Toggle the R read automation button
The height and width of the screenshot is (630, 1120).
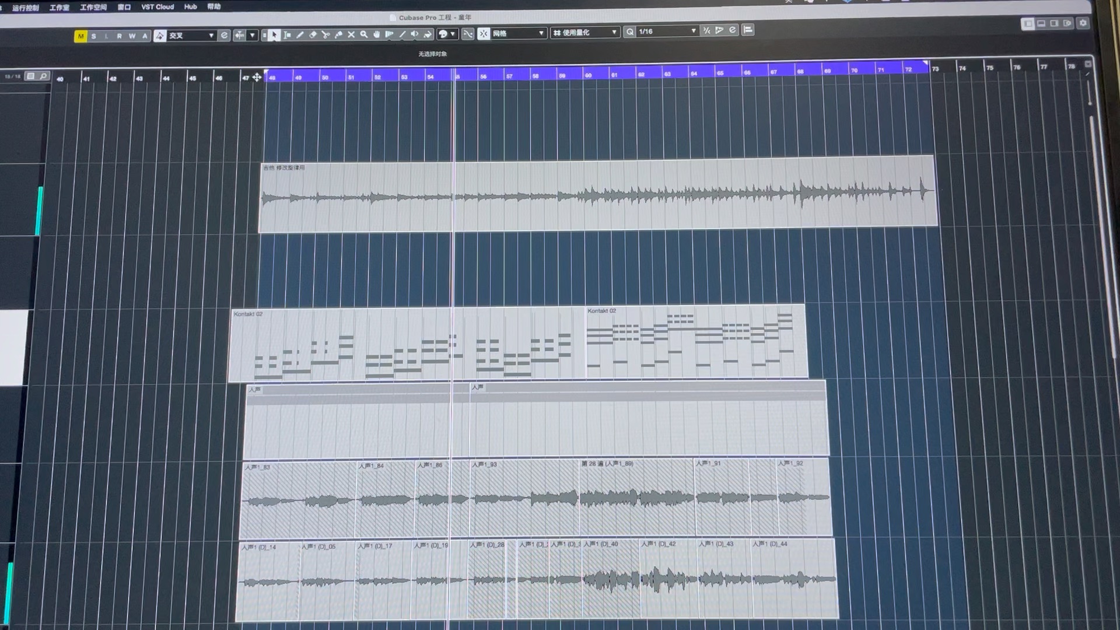119,36
